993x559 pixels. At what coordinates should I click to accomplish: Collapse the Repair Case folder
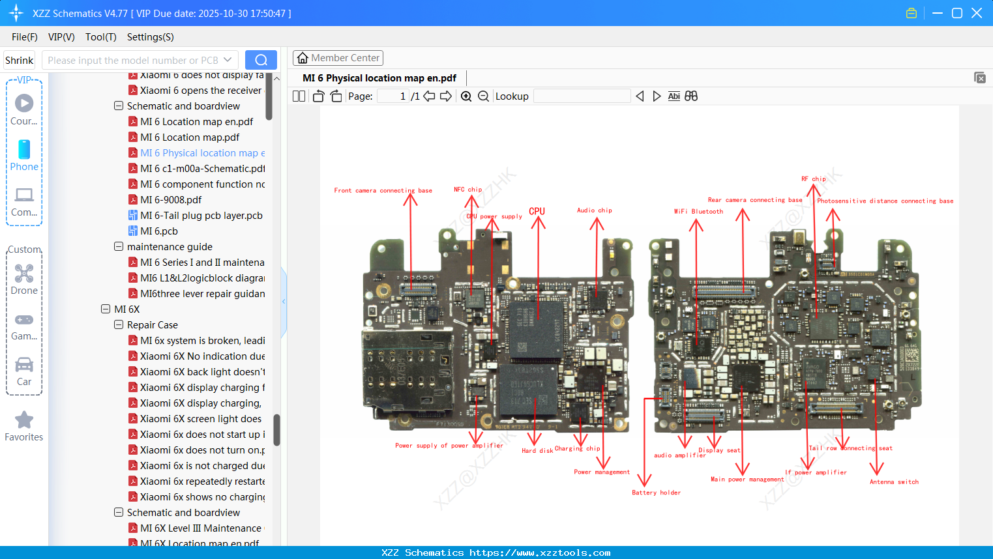[119, 325]
